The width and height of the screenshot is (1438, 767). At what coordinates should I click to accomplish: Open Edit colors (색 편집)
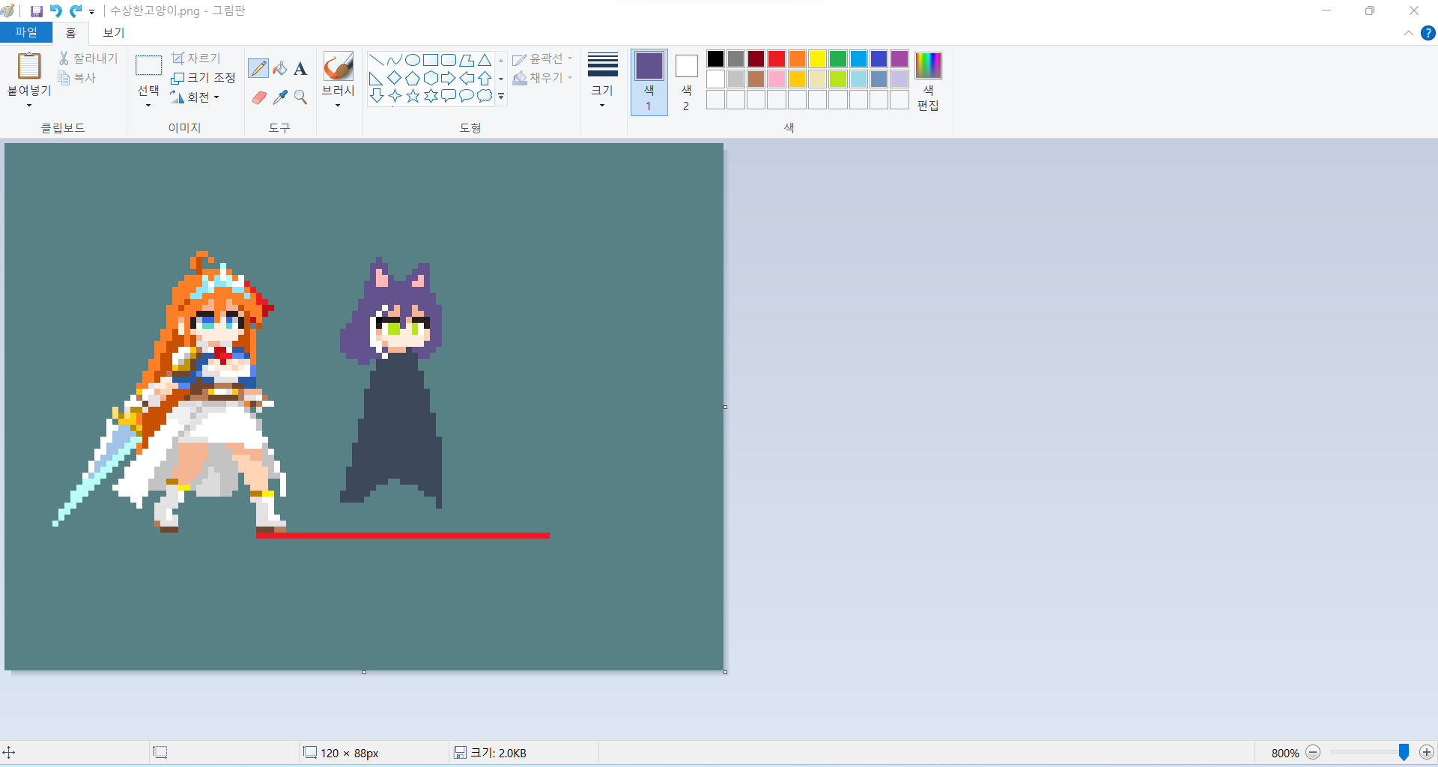click(x=928, y=82)
